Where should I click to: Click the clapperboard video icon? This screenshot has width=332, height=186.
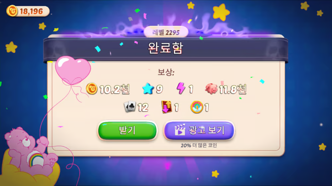click(x=180, y=130)
